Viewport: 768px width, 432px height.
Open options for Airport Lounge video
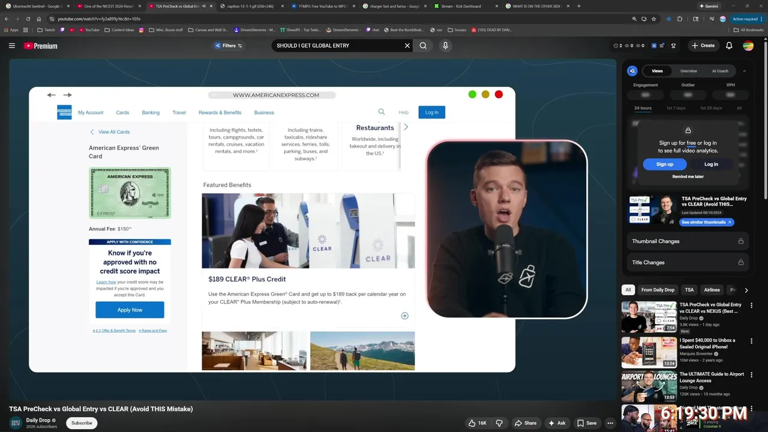(751, 375)
